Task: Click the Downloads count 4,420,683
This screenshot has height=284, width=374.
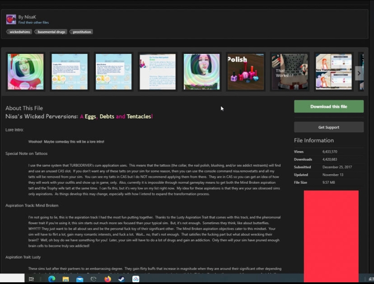Action: click(x=329, y=159)
